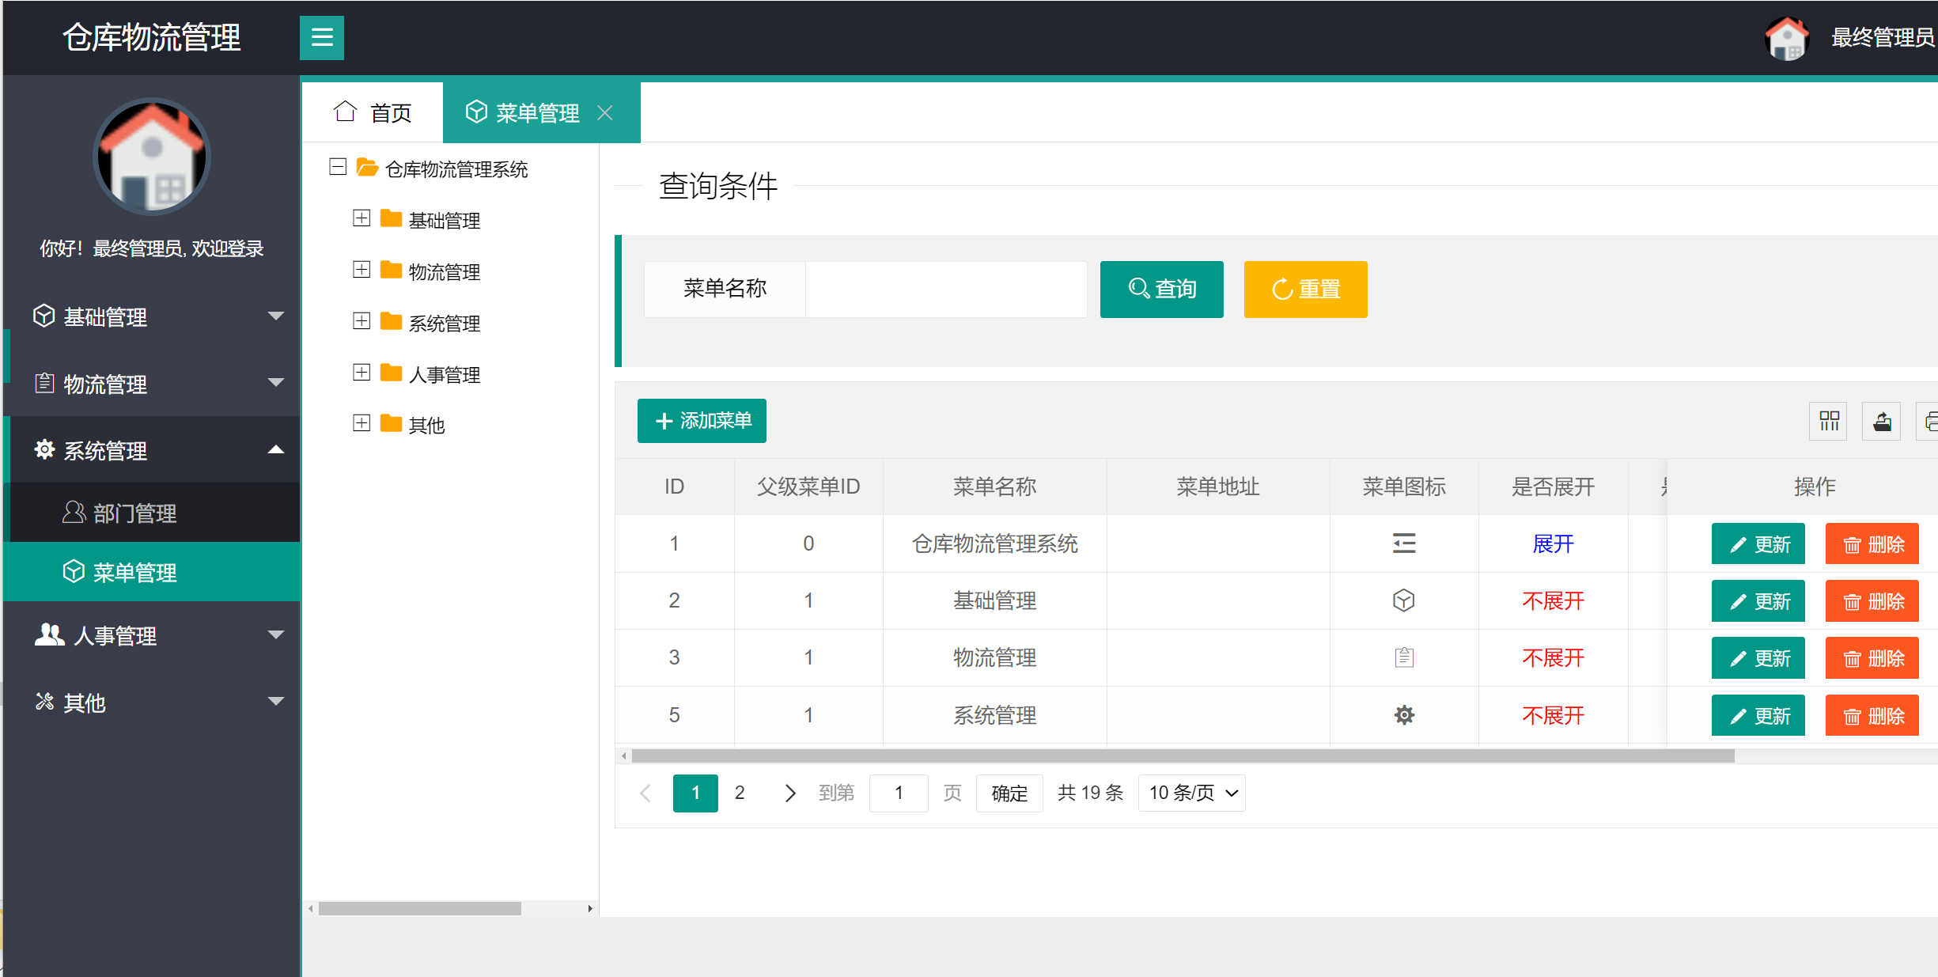Image resolution: width=1938 pixels, height=977 pixels.
Task: Click the people icon beside 人事管理 in sidebar
Action: (49, 634)
